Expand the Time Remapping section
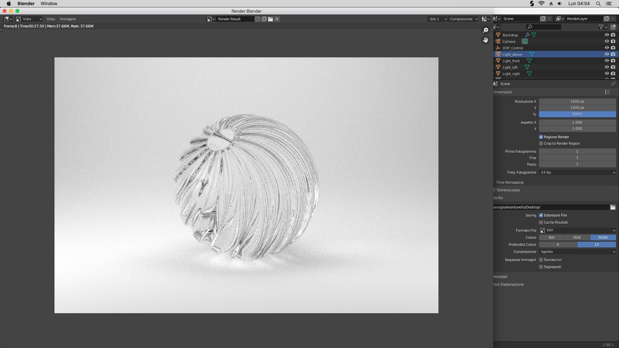619x348 pixels. click(x=510, y=182)
